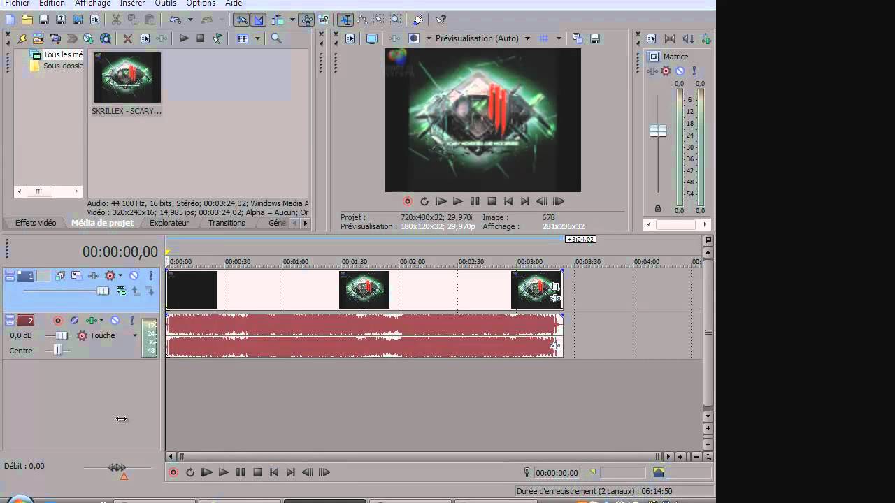Open the auto ripple mode dropdown arrow
Viewport: 895px width, 503px height.
[292, 20]
